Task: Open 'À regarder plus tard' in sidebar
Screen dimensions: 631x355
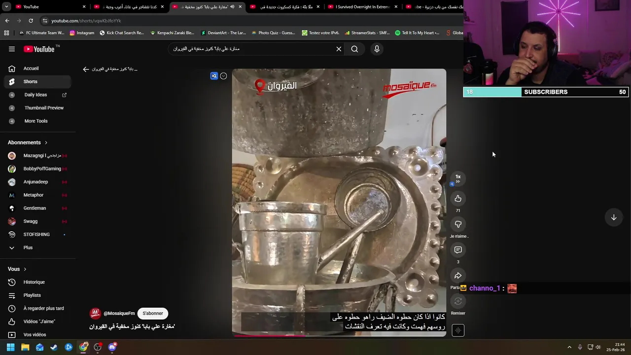Action: (38, 308)
